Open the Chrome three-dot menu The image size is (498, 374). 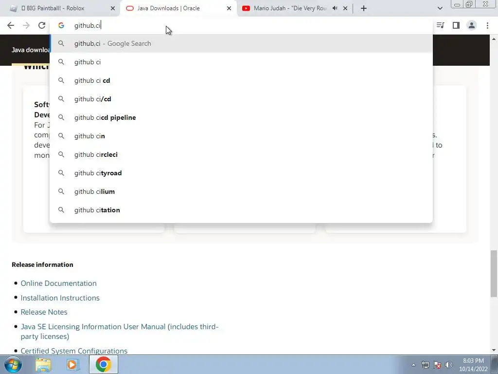(x=487, y=25)
